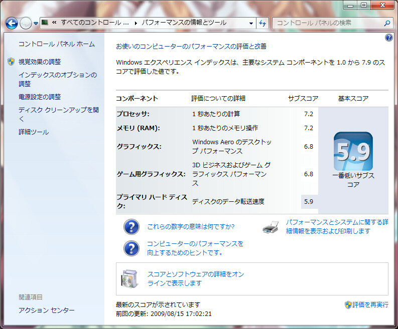
Task: Select the すべてのコントロール breadcrumb item
Action: [94, 23]
